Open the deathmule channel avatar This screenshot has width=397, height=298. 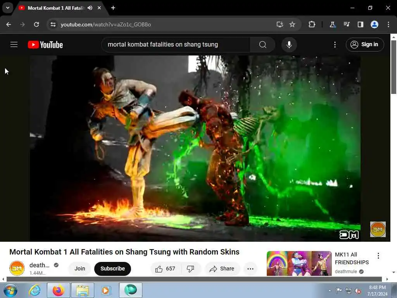(17, 268)
